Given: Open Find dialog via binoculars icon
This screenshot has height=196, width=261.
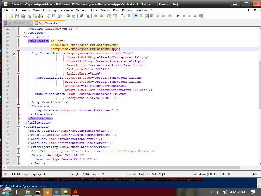Looking at the screenshot, I should 82,16.
